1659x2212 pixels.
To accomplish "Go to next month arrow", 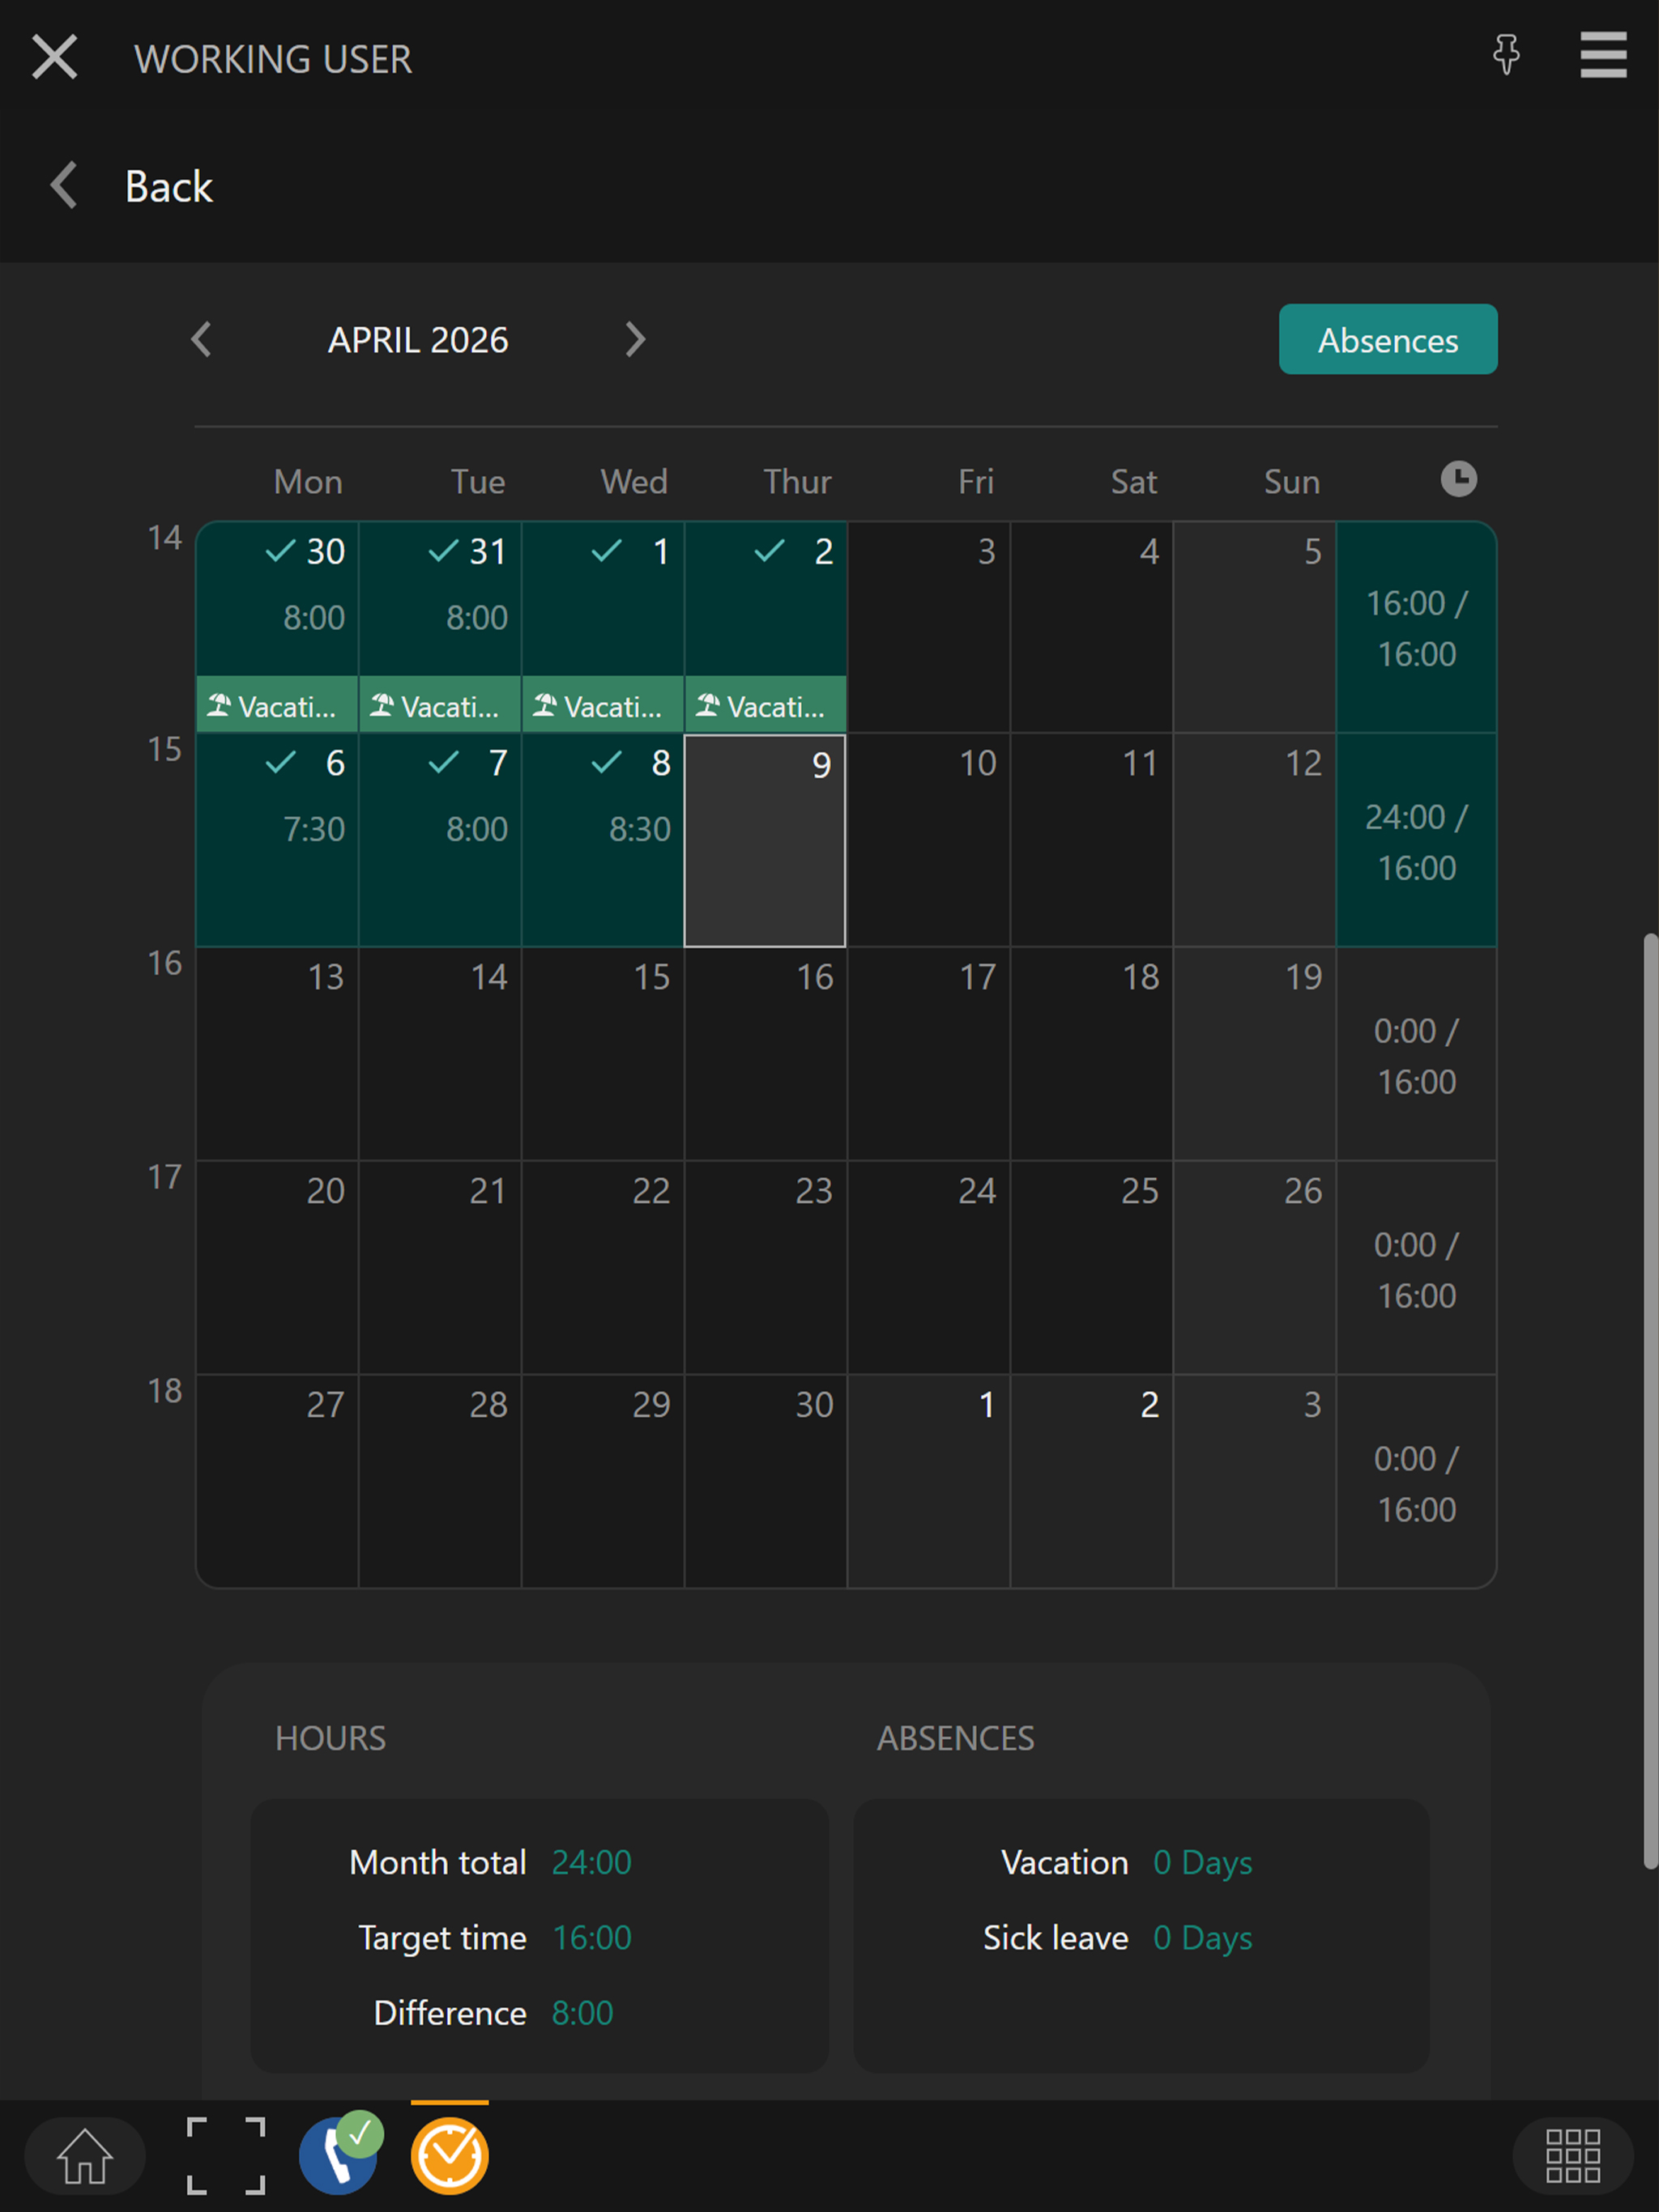I will point(635,340).
